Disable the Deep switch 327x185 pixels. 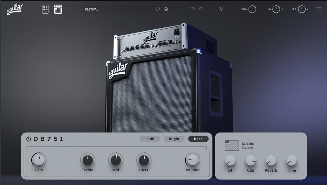198,139
